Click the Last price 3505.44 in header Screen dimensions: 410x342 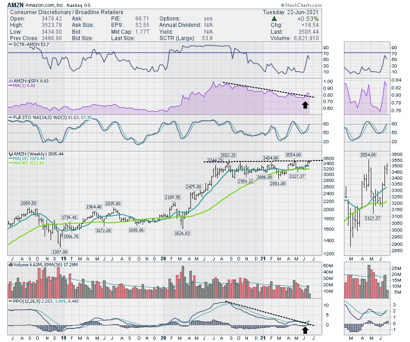308,31
